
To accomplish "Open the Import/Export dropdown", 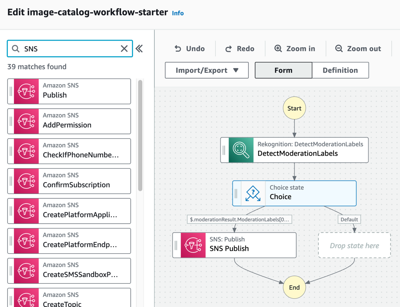I will 207,70.
